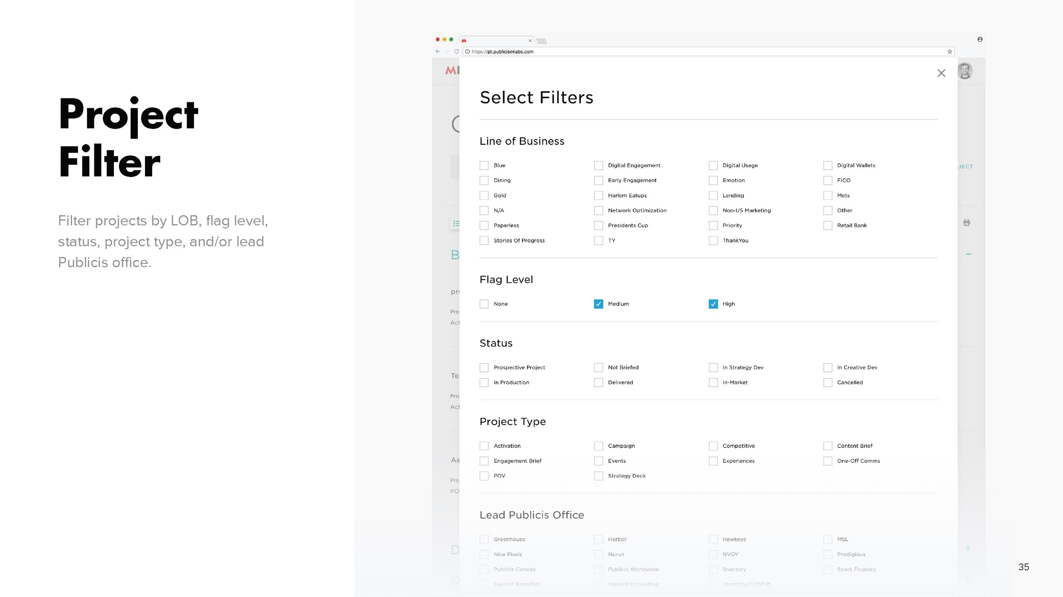Uncheck the High flag level checkbox
Viewport: 1063px width, 597px height.
(713, 304)
